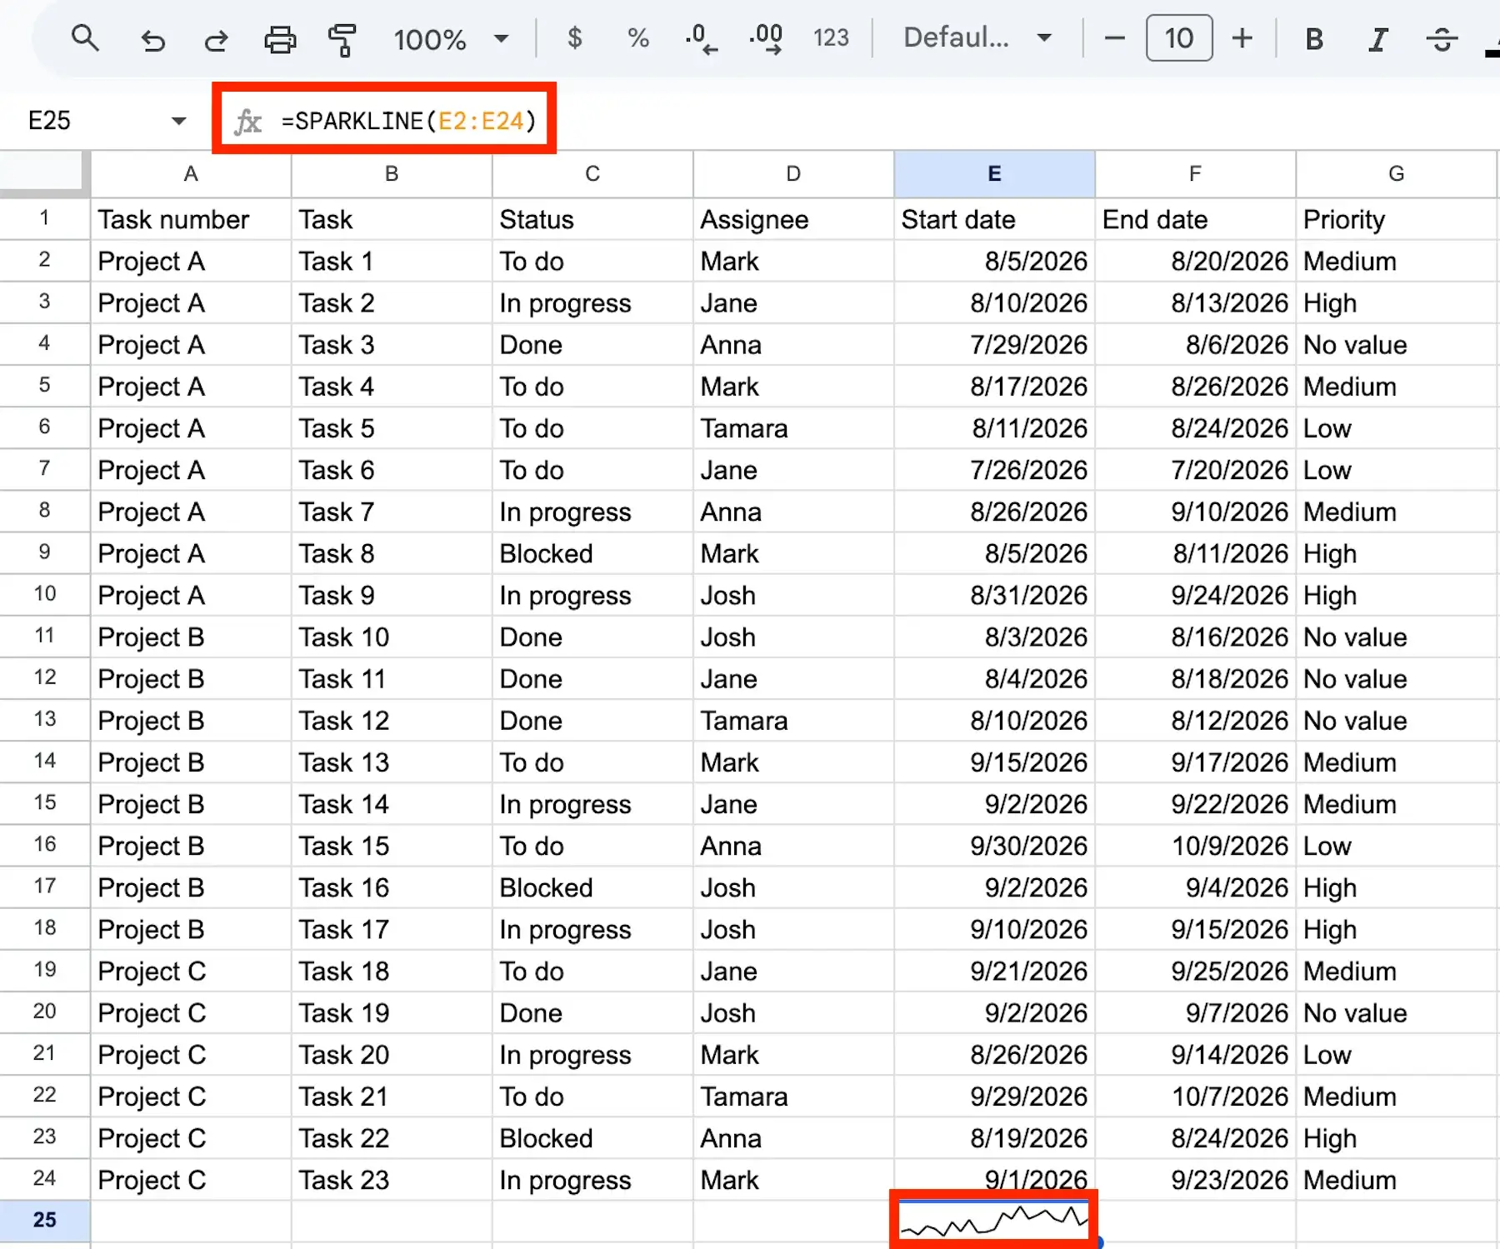Select row 13 header
The width and height of the screenshot is (1500, 1249).
pos(44,719)
